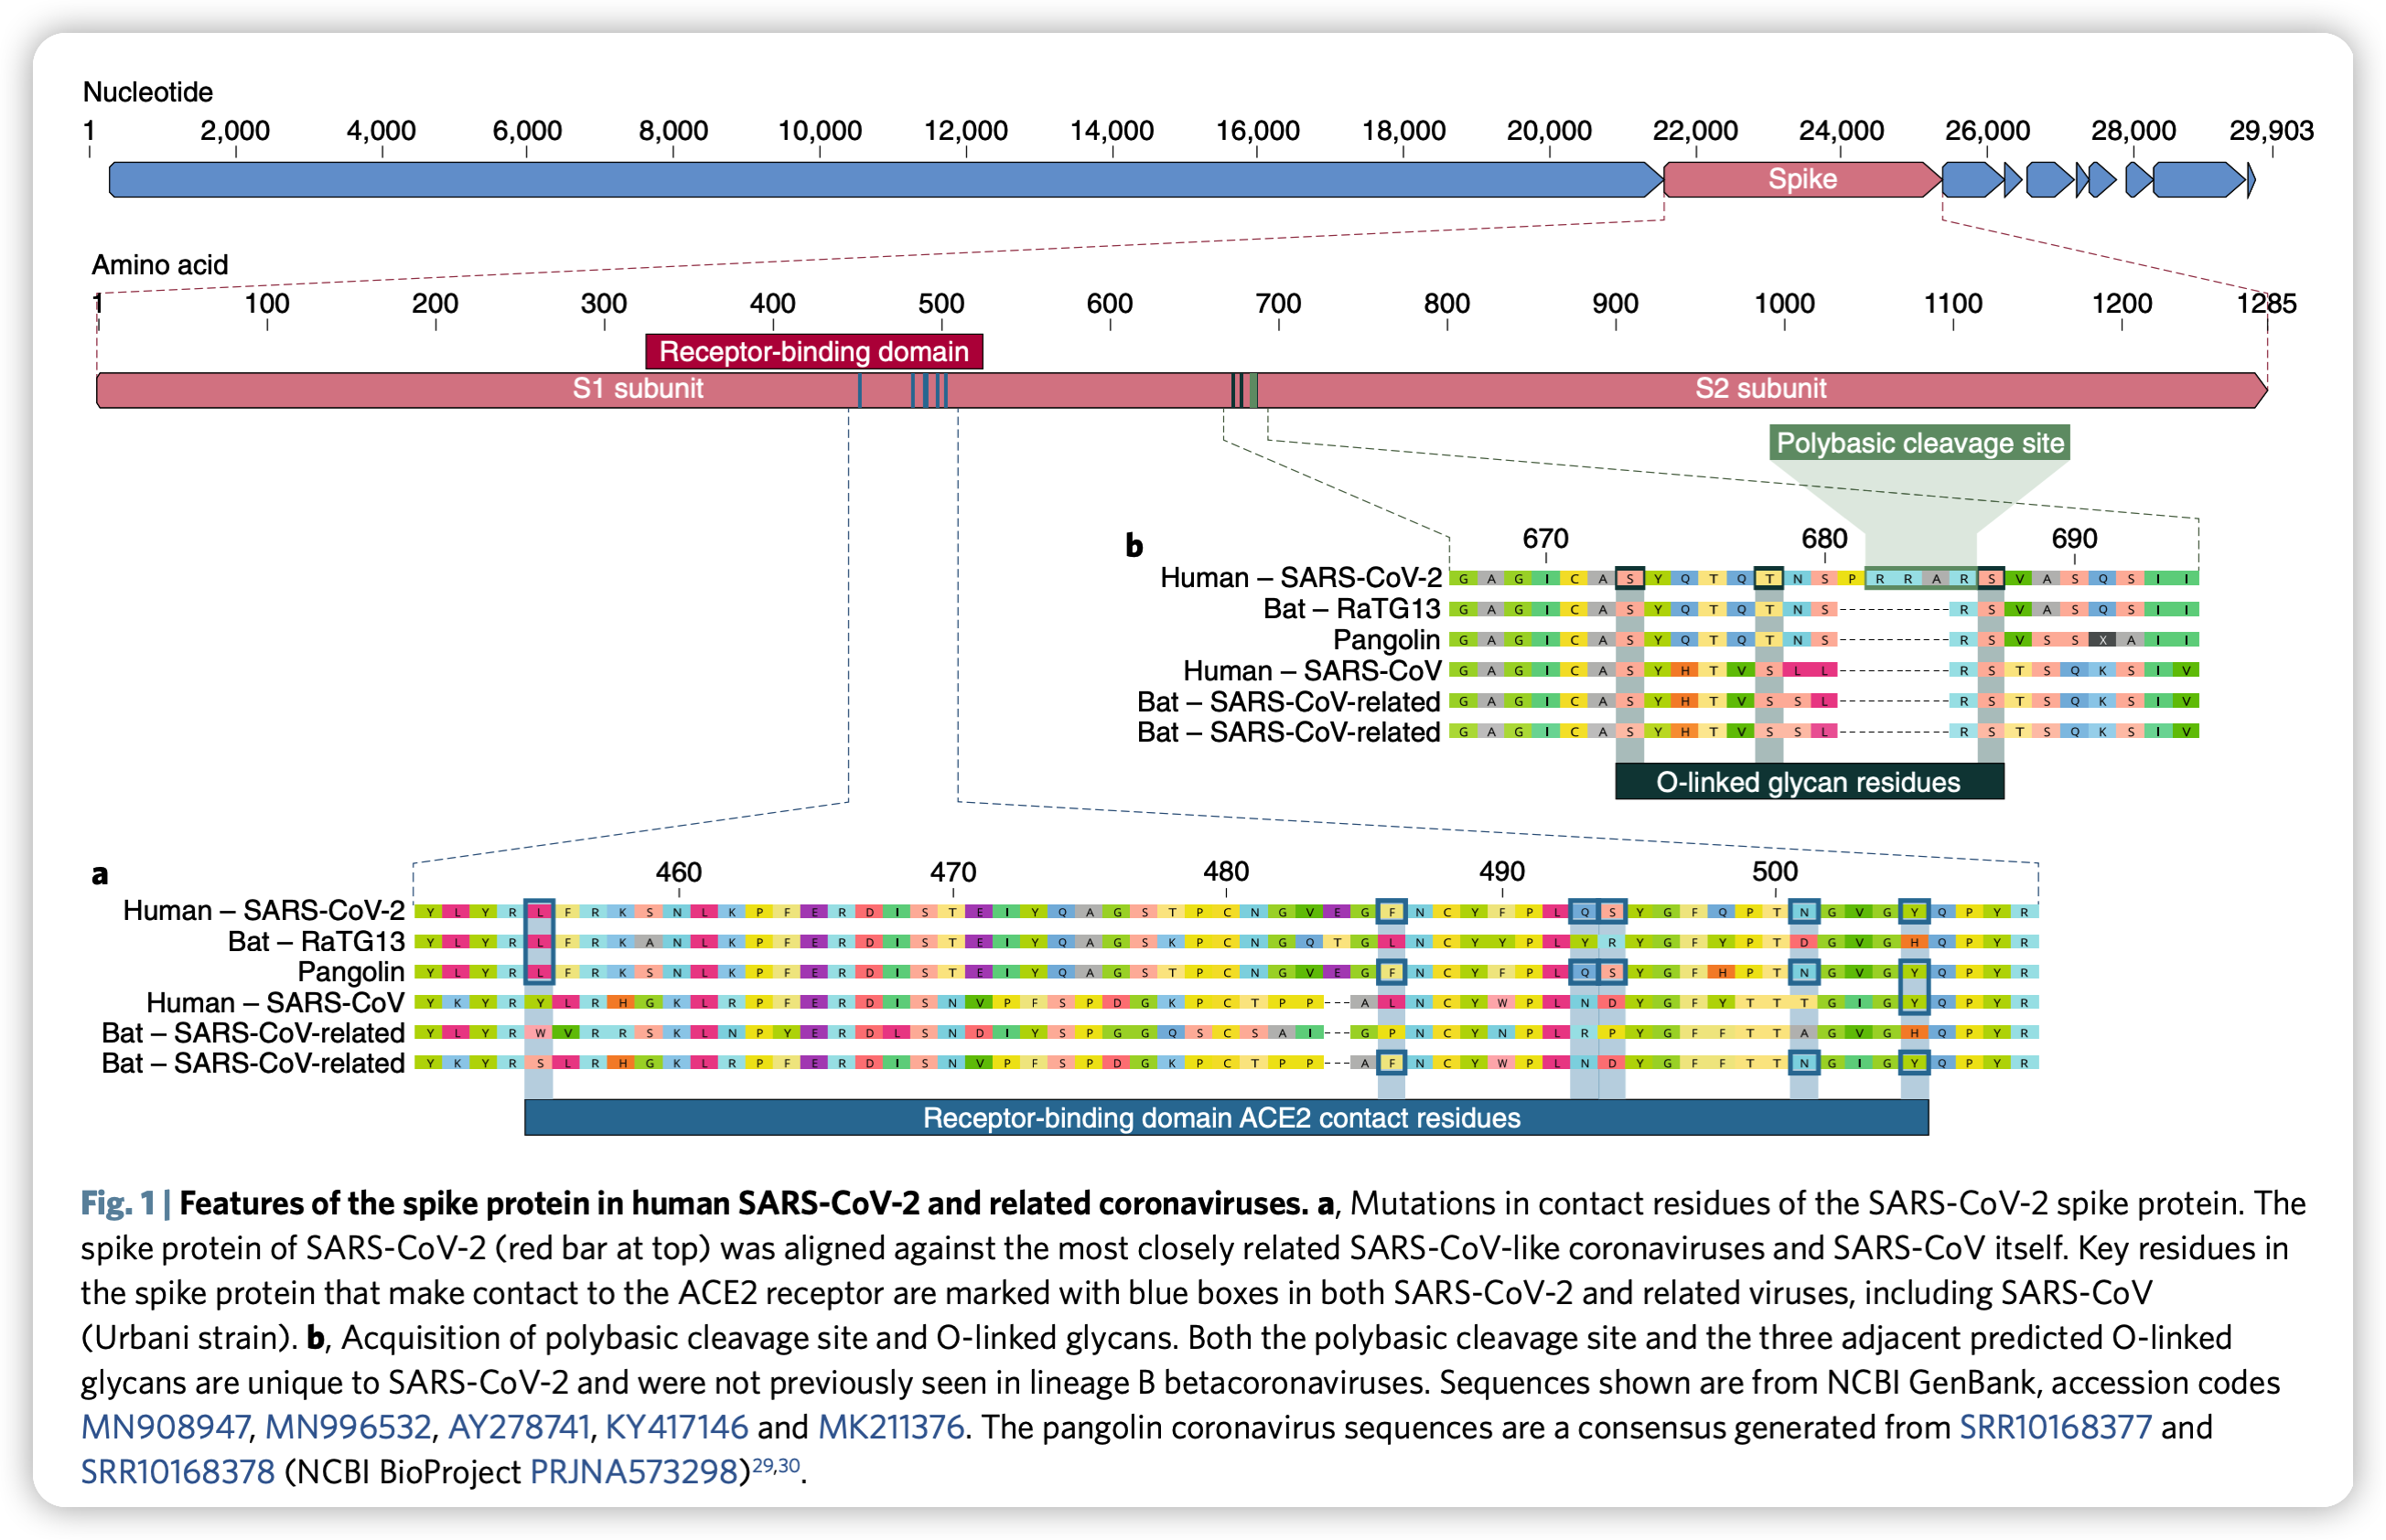Image resolution: width=2386 pixels, height=1540 pixels.
Task: Click the KY417146 accession link
Action: 676,1427
